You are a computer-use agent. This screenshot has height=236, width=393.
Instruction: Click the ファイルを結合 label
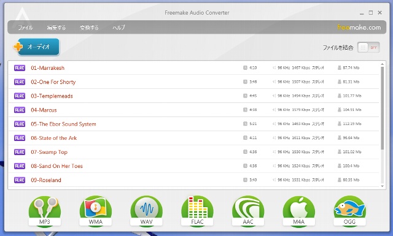click(338, 48)
